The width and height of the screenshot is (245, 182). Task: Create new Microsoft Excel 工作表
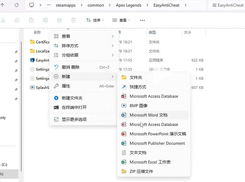[x=154, y=162]
